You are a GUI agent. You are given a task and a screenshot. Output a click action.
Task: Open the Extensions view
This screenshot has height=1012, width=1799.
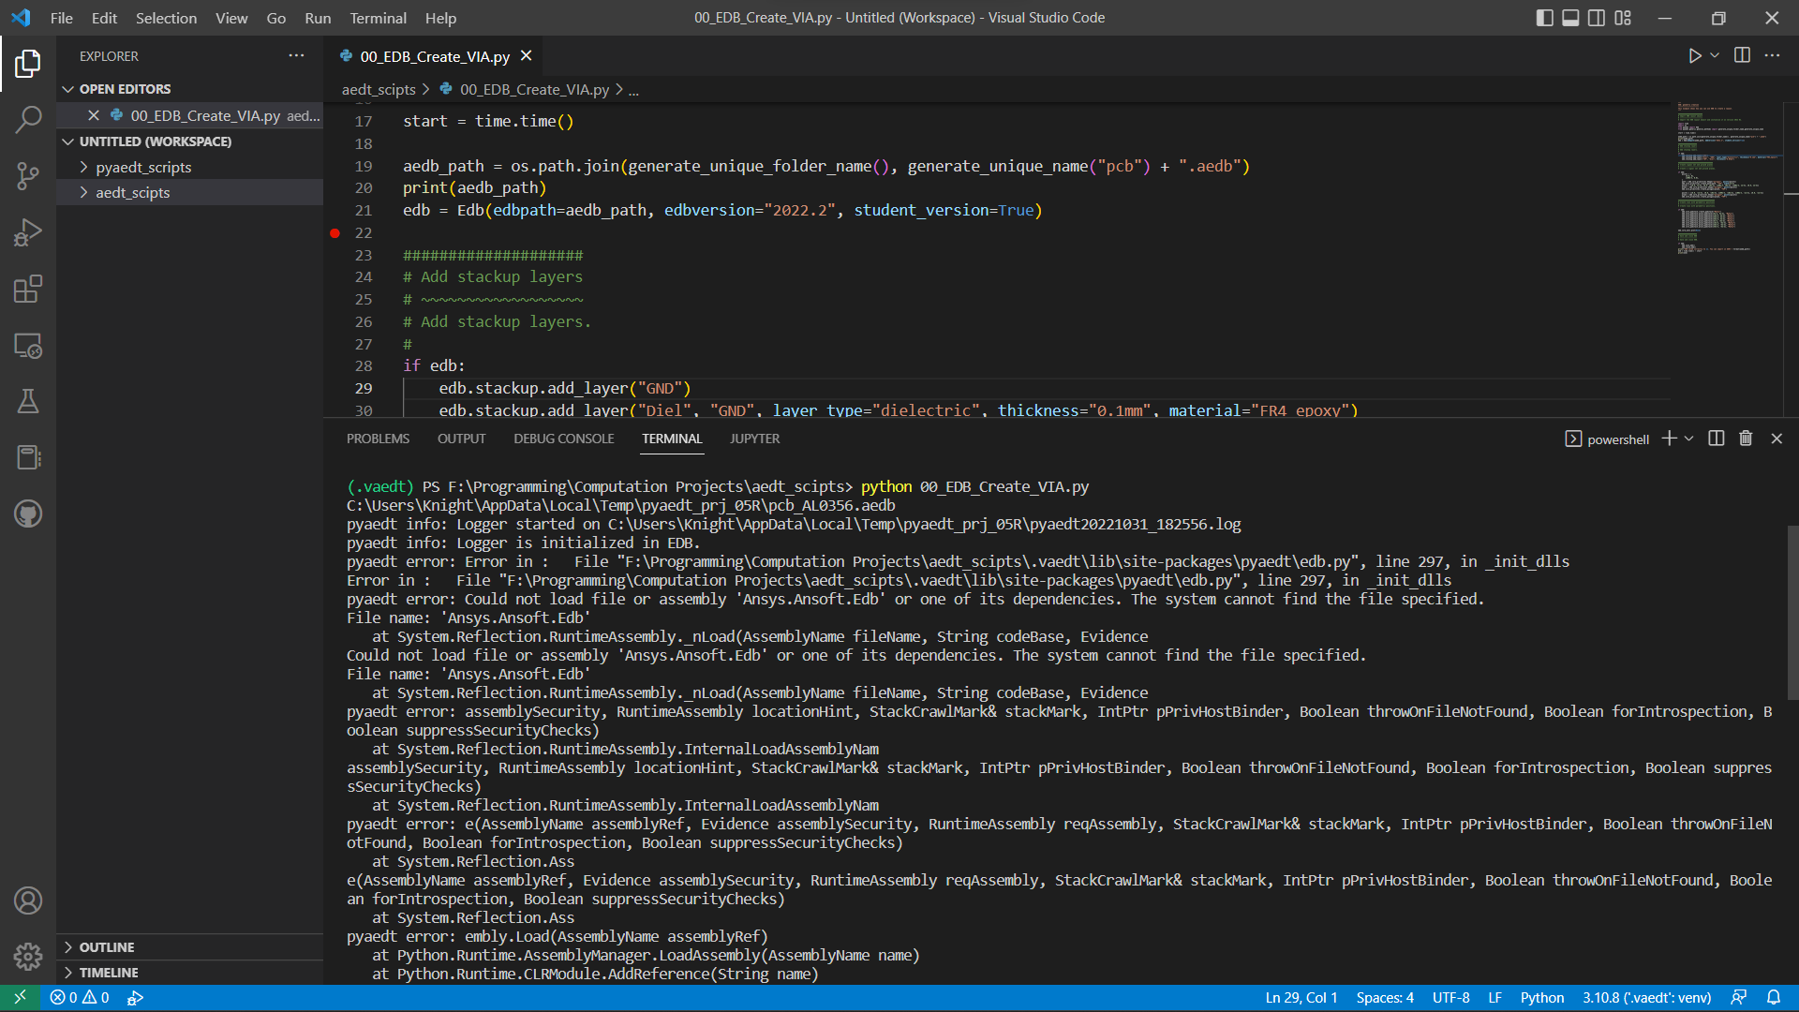pos(28,289)
